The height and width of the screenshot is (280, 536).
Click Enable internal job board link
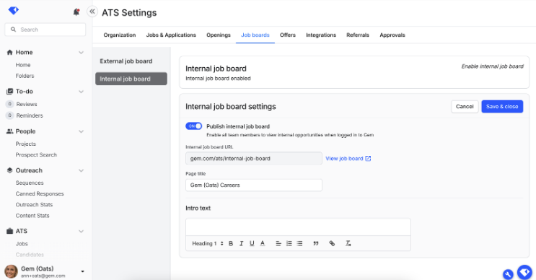click(x=492, y=66)
